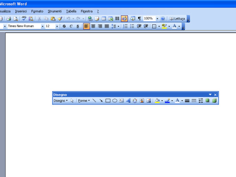Screen dimensions: 236x177
Task: Select the Oval shape tool
Action: (114, 101)
